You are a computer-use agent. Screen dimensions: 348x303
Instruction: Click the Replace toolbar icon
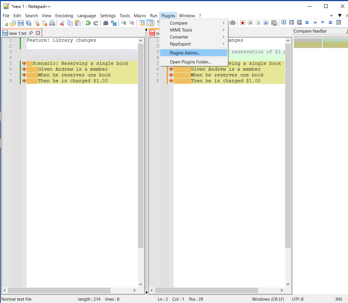[x=113, y=23]
